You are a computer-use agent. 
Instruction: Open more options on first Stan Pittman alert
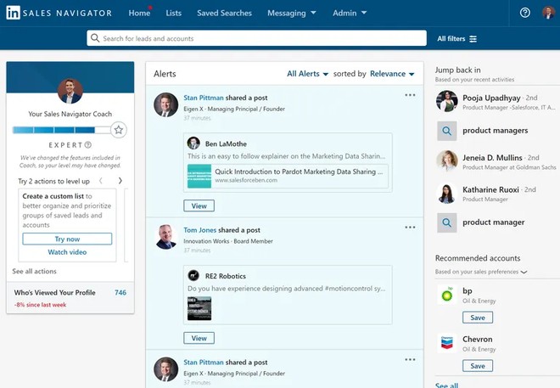[410, 95]
